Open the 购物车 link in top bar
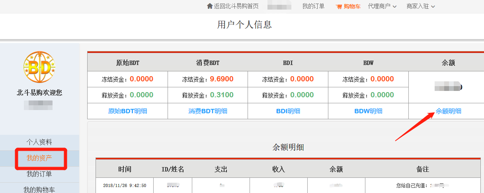Image resolution: width=484 pixels, height=193 pixels. tap(352, 6)
